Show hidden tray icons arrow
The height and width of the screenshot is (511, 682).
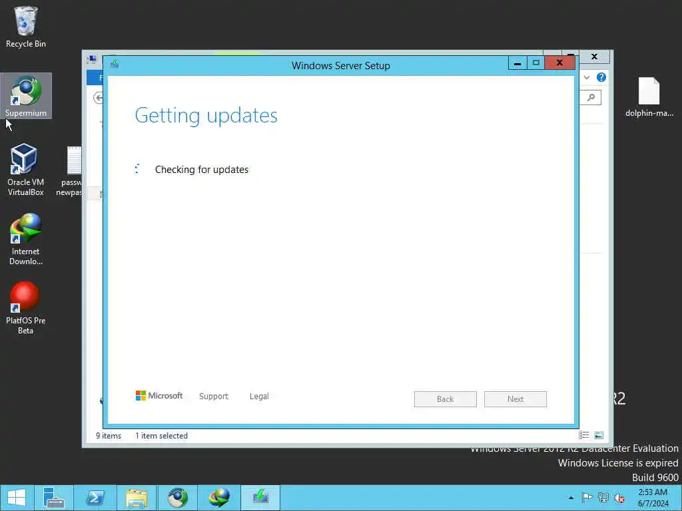tap(571, 498)
